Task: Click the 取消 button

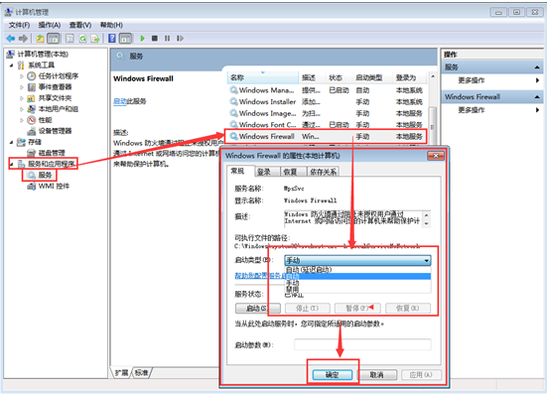Action: pos(377,375)
